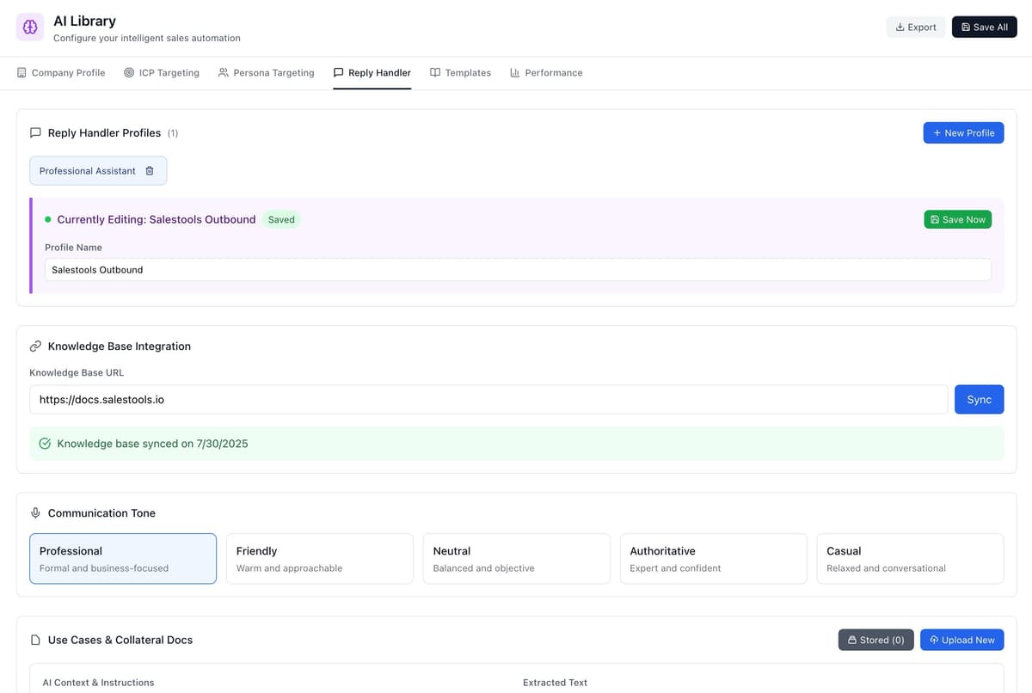This screenshot has width=1032, height=693.
Task: Click the Sync button for the knowledge base
Action: tap(979, 399)
